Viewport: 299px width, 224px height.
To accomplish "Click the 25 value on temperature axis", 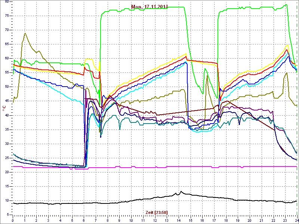I will click(6, 158).
